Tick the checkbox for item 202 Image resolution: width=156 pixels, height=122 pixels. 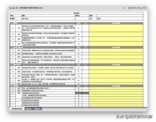click(13, 54)
